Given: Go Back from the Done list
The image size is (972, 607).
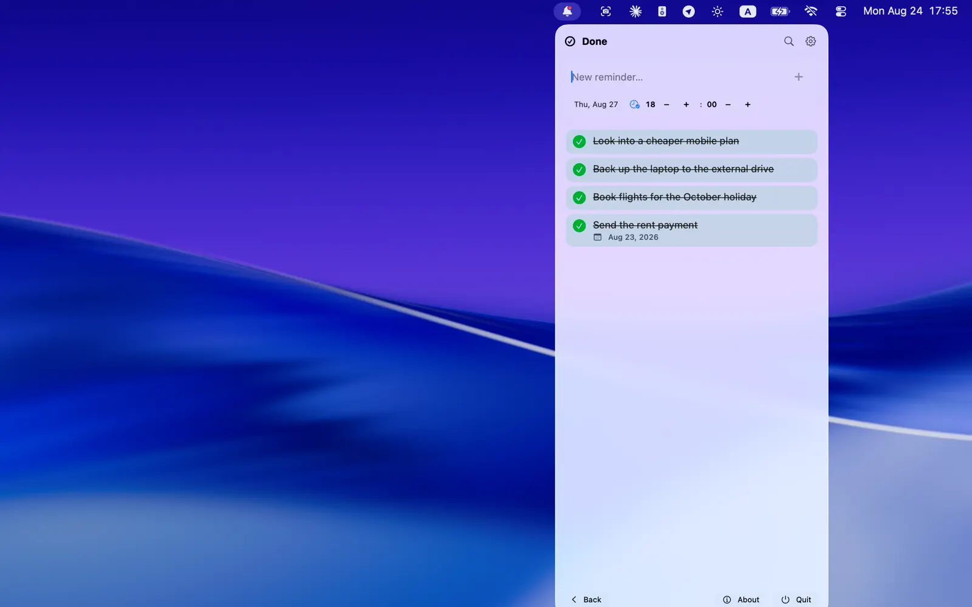Looking at the screenshot, I should [586, 600].
